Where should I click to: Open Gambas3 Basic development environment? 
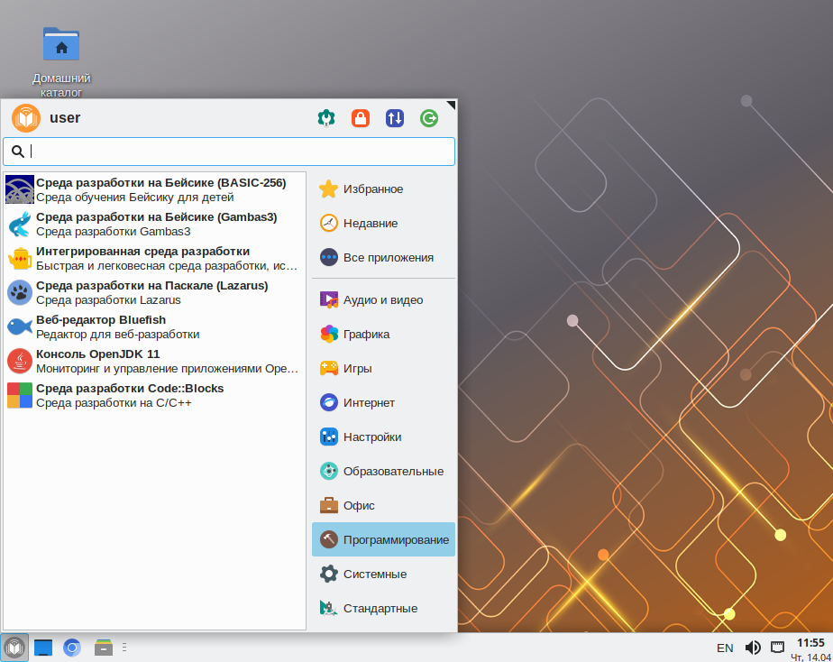[x=154, y=225]
